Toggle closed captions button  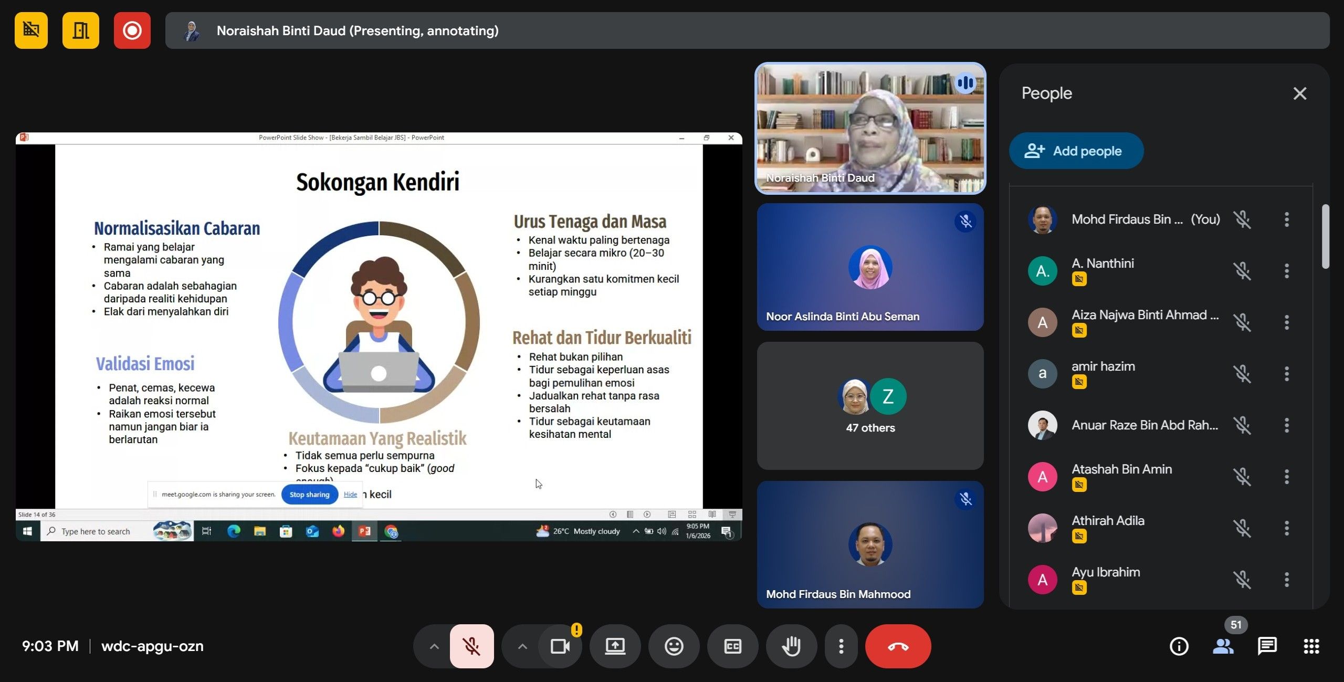[x=732, y=646]
